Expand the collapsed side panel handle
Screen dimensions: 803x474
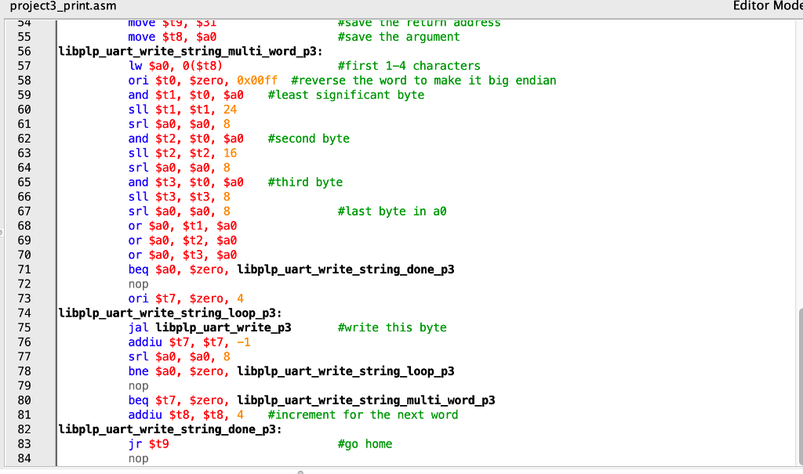[x=2, y=232]
